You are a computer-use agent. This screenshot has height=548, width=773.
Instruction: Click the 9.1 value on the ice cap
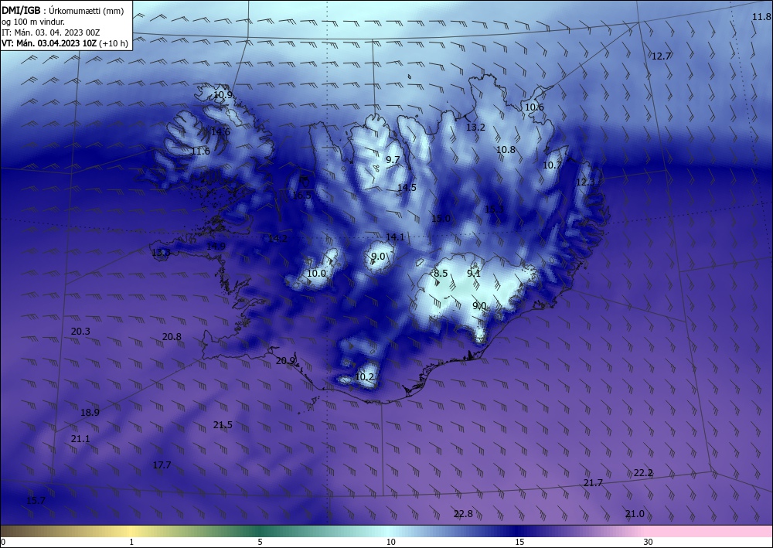pos(474,273)
